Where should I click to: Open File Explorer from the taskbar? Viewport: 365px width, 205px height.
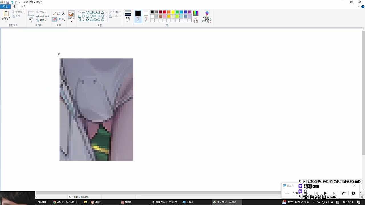pos(86,202)
